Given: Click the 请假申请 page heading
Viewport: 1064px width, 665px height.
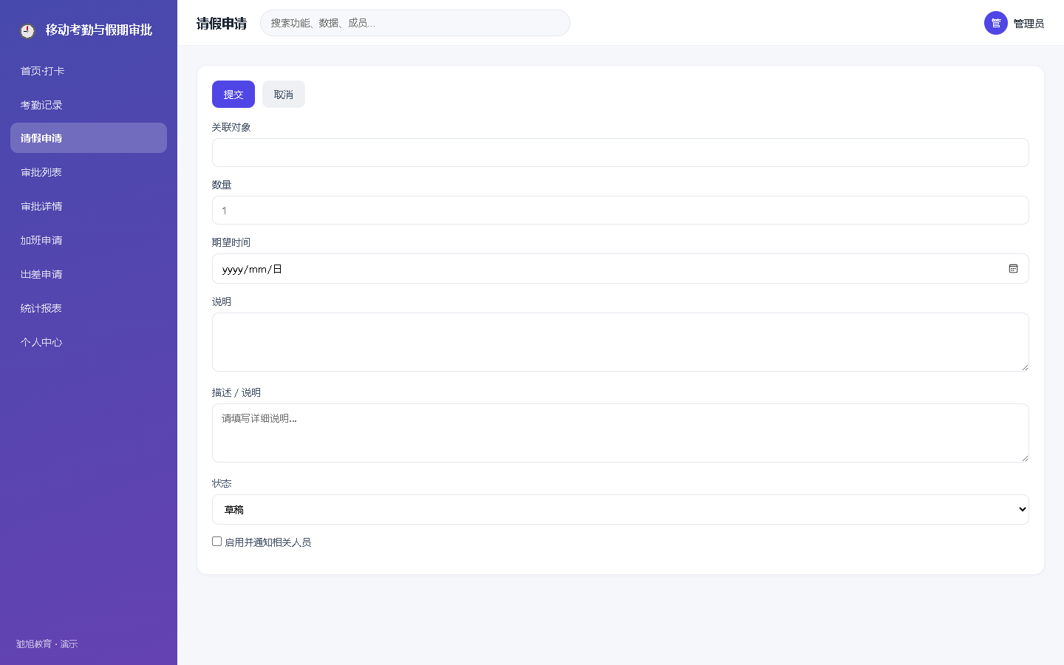Looking at the screenshot, I should (222, 24).
